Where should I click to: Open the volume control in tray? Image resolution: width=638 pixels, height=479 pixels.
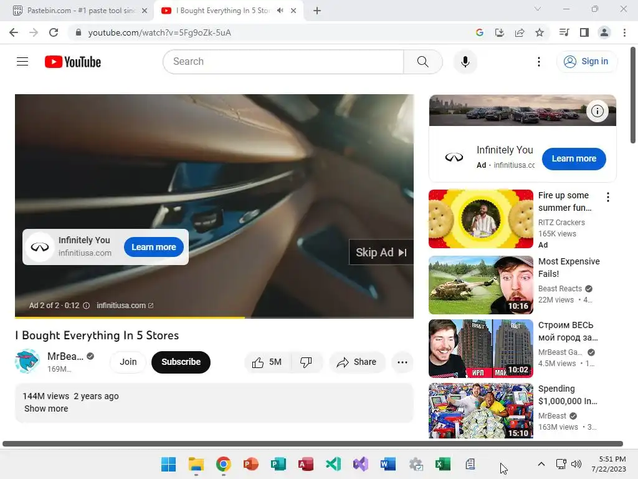point(576,464)
